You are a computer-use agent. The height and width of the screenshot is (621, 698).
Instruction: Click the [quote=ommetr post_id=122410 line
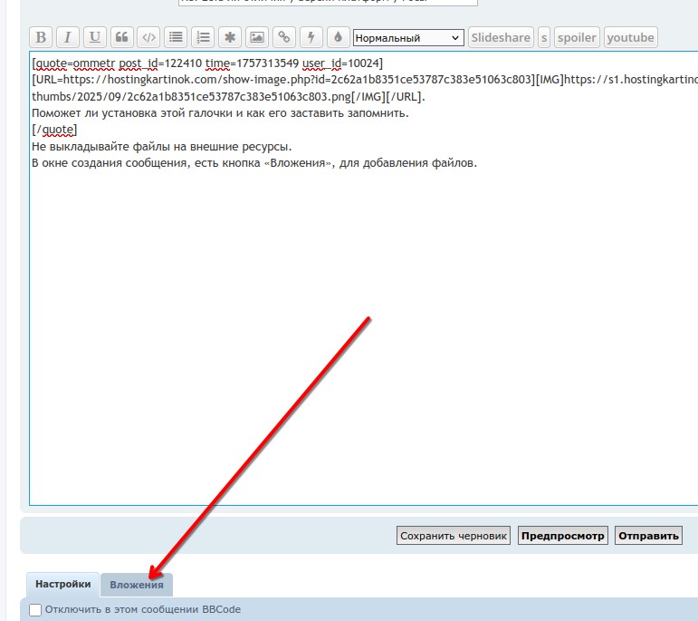point(207,63)
